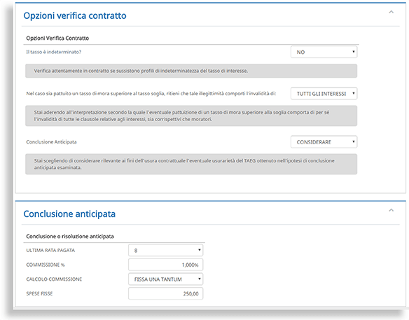Click the ULTIMA RATA PAGATA label
Viewport: 409px width, 320px height.
[50, 251]
